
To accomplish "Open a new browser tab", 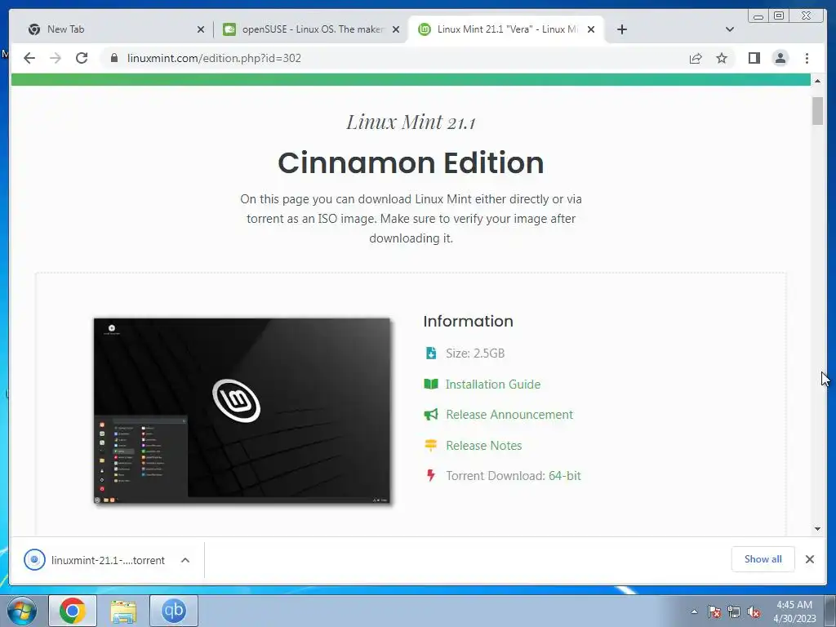I will point(621,29).
